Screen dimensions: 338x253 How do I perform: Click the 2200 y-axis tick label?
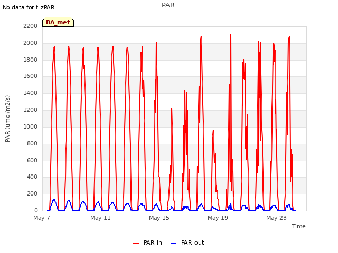pos(31,26)
